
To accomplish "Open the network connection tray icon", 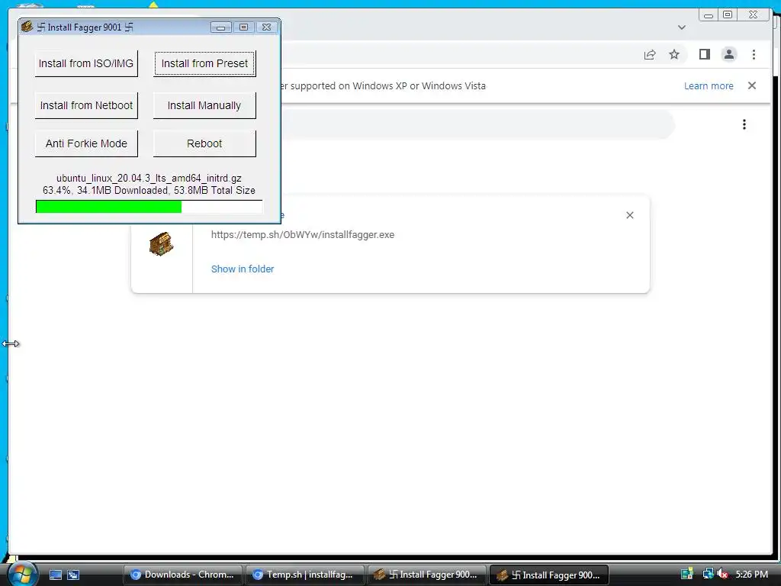I will pyautogui.click(x=707, y=574).
